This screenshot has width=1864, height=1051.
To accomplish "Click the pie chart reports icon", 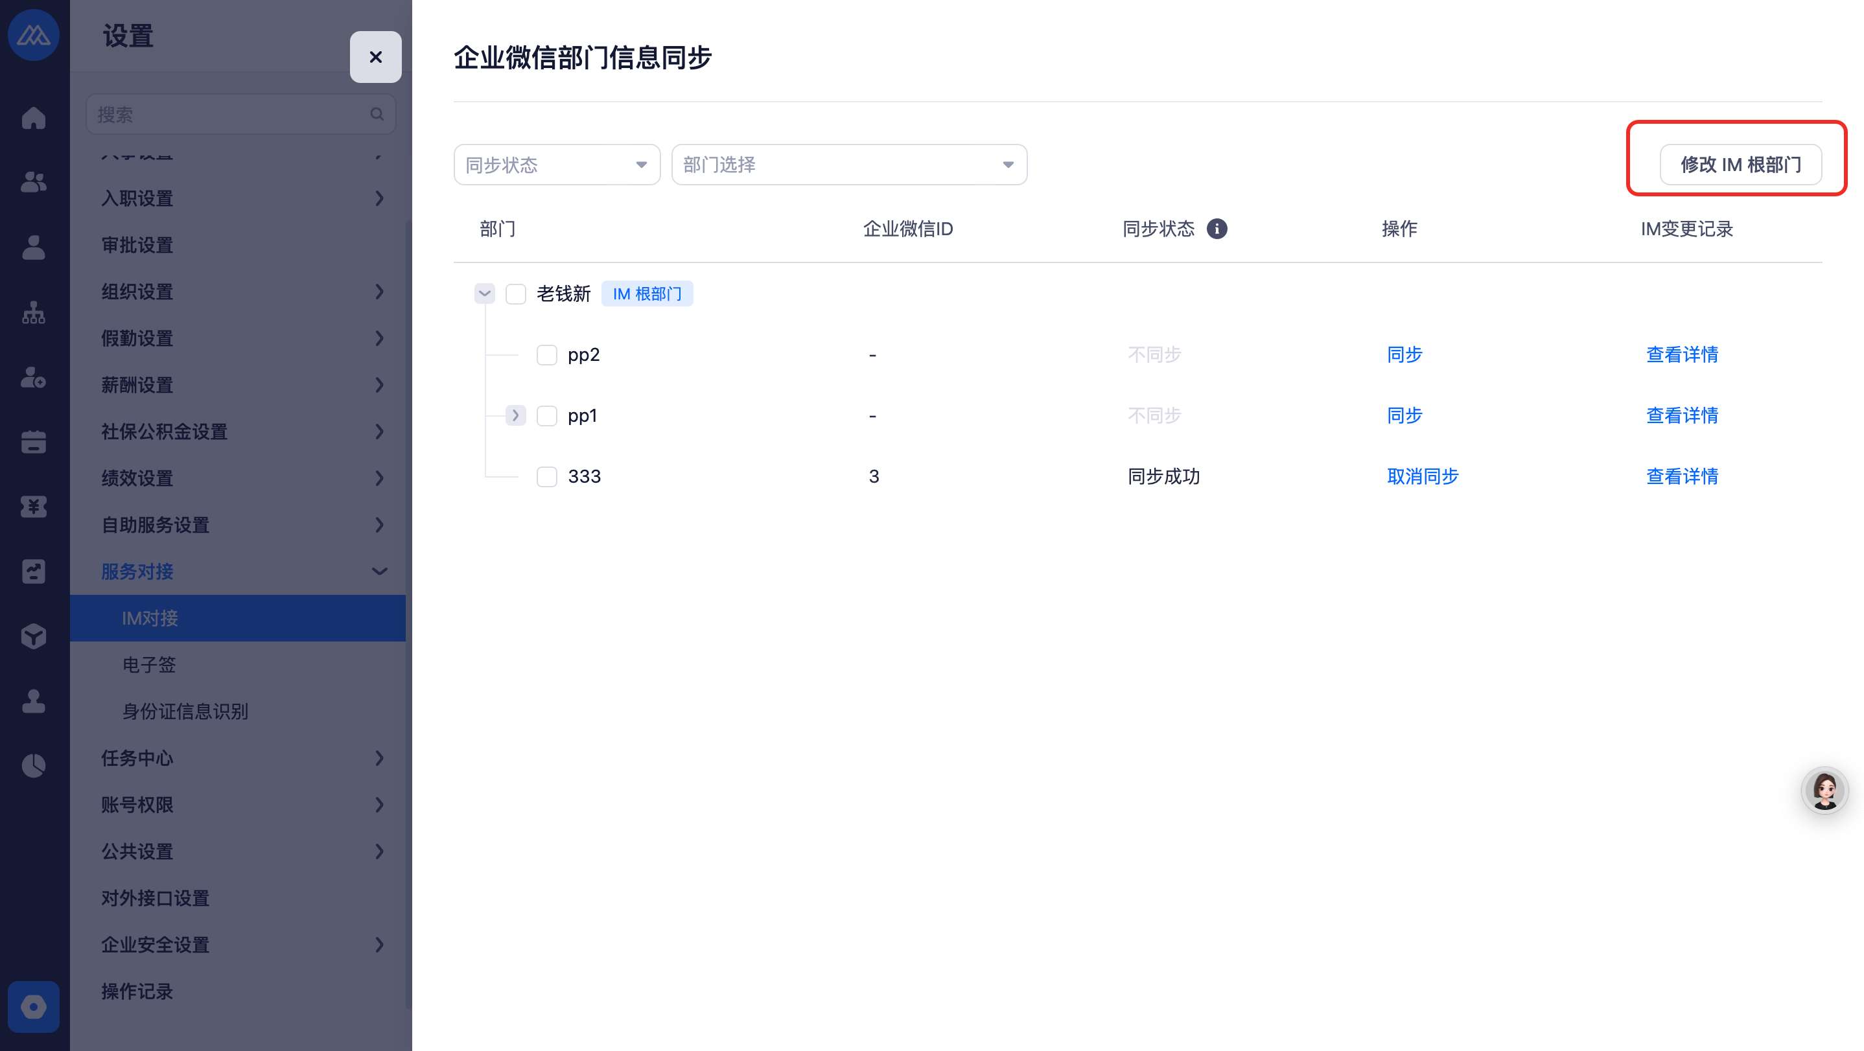I will coord(33,765).
